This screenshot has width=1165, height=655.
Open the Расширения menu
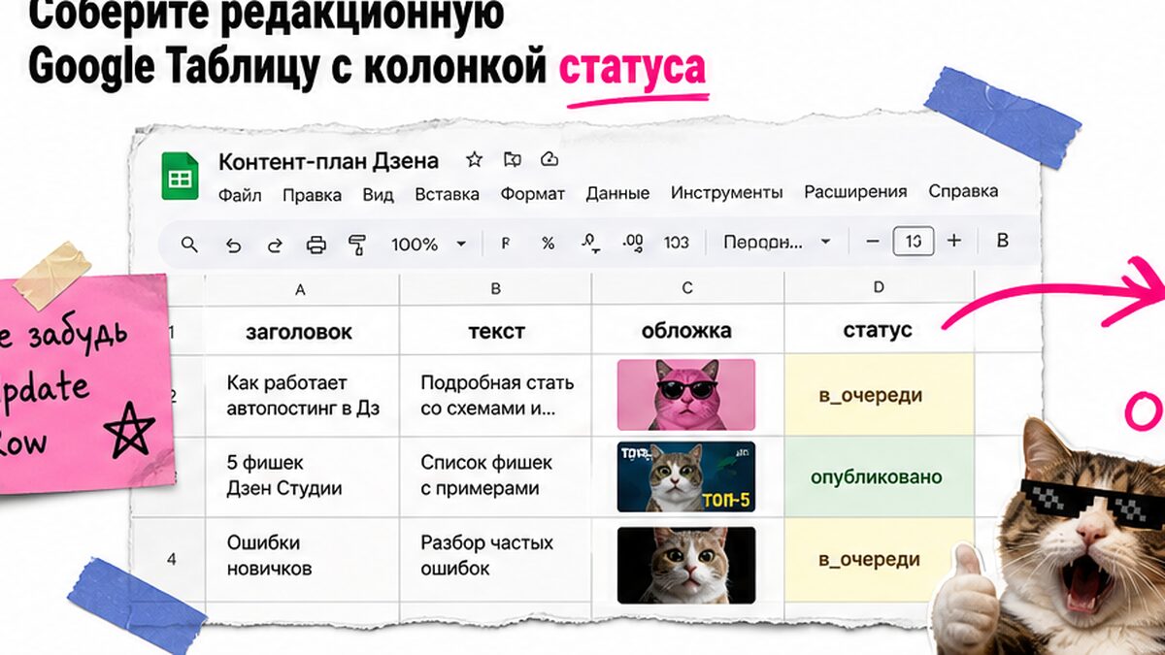coord(855,191)
